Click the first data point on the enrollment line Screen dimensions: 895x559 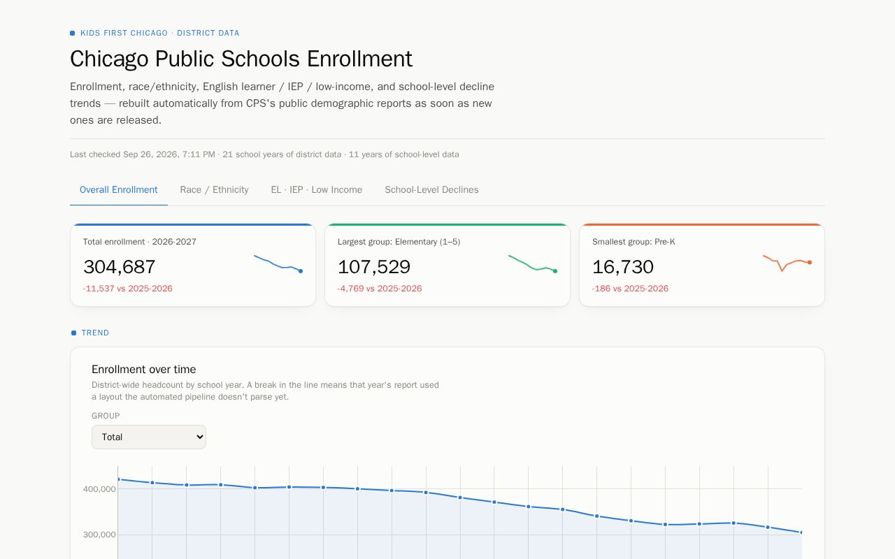pos(118,479)
